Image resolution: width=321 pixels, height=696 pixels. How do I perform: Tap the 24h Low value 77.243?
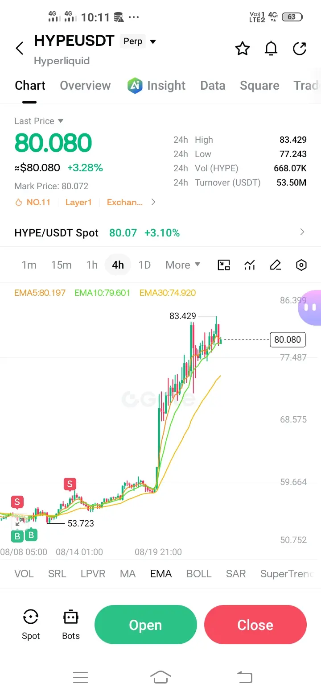click(293, 154)
